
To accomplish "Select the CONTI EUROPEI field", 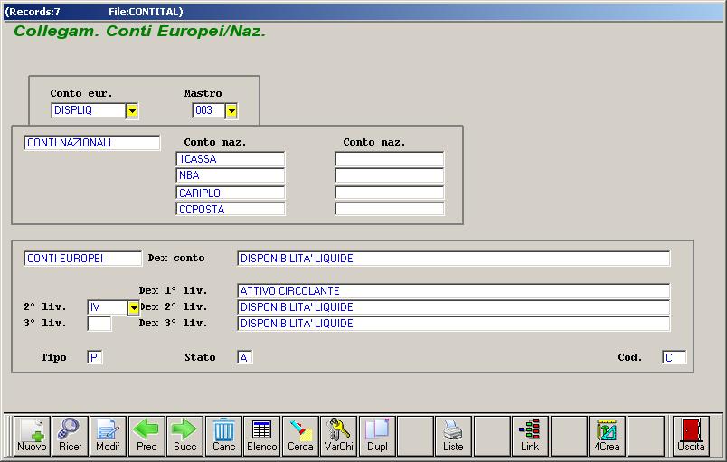I will [x=82, y=259].
